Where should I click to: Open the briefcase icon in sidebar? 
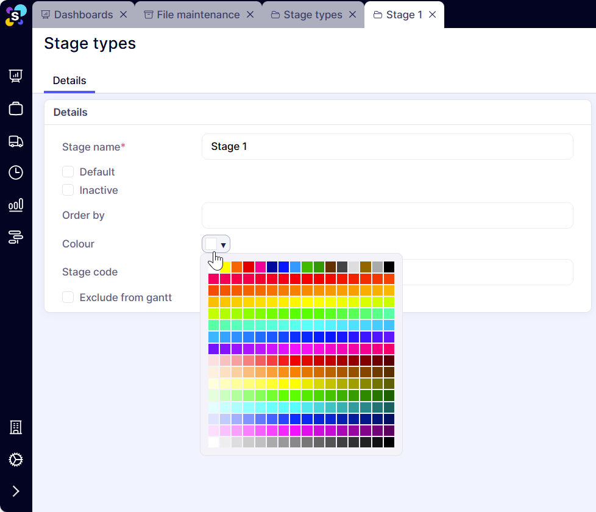coord(16,108)
